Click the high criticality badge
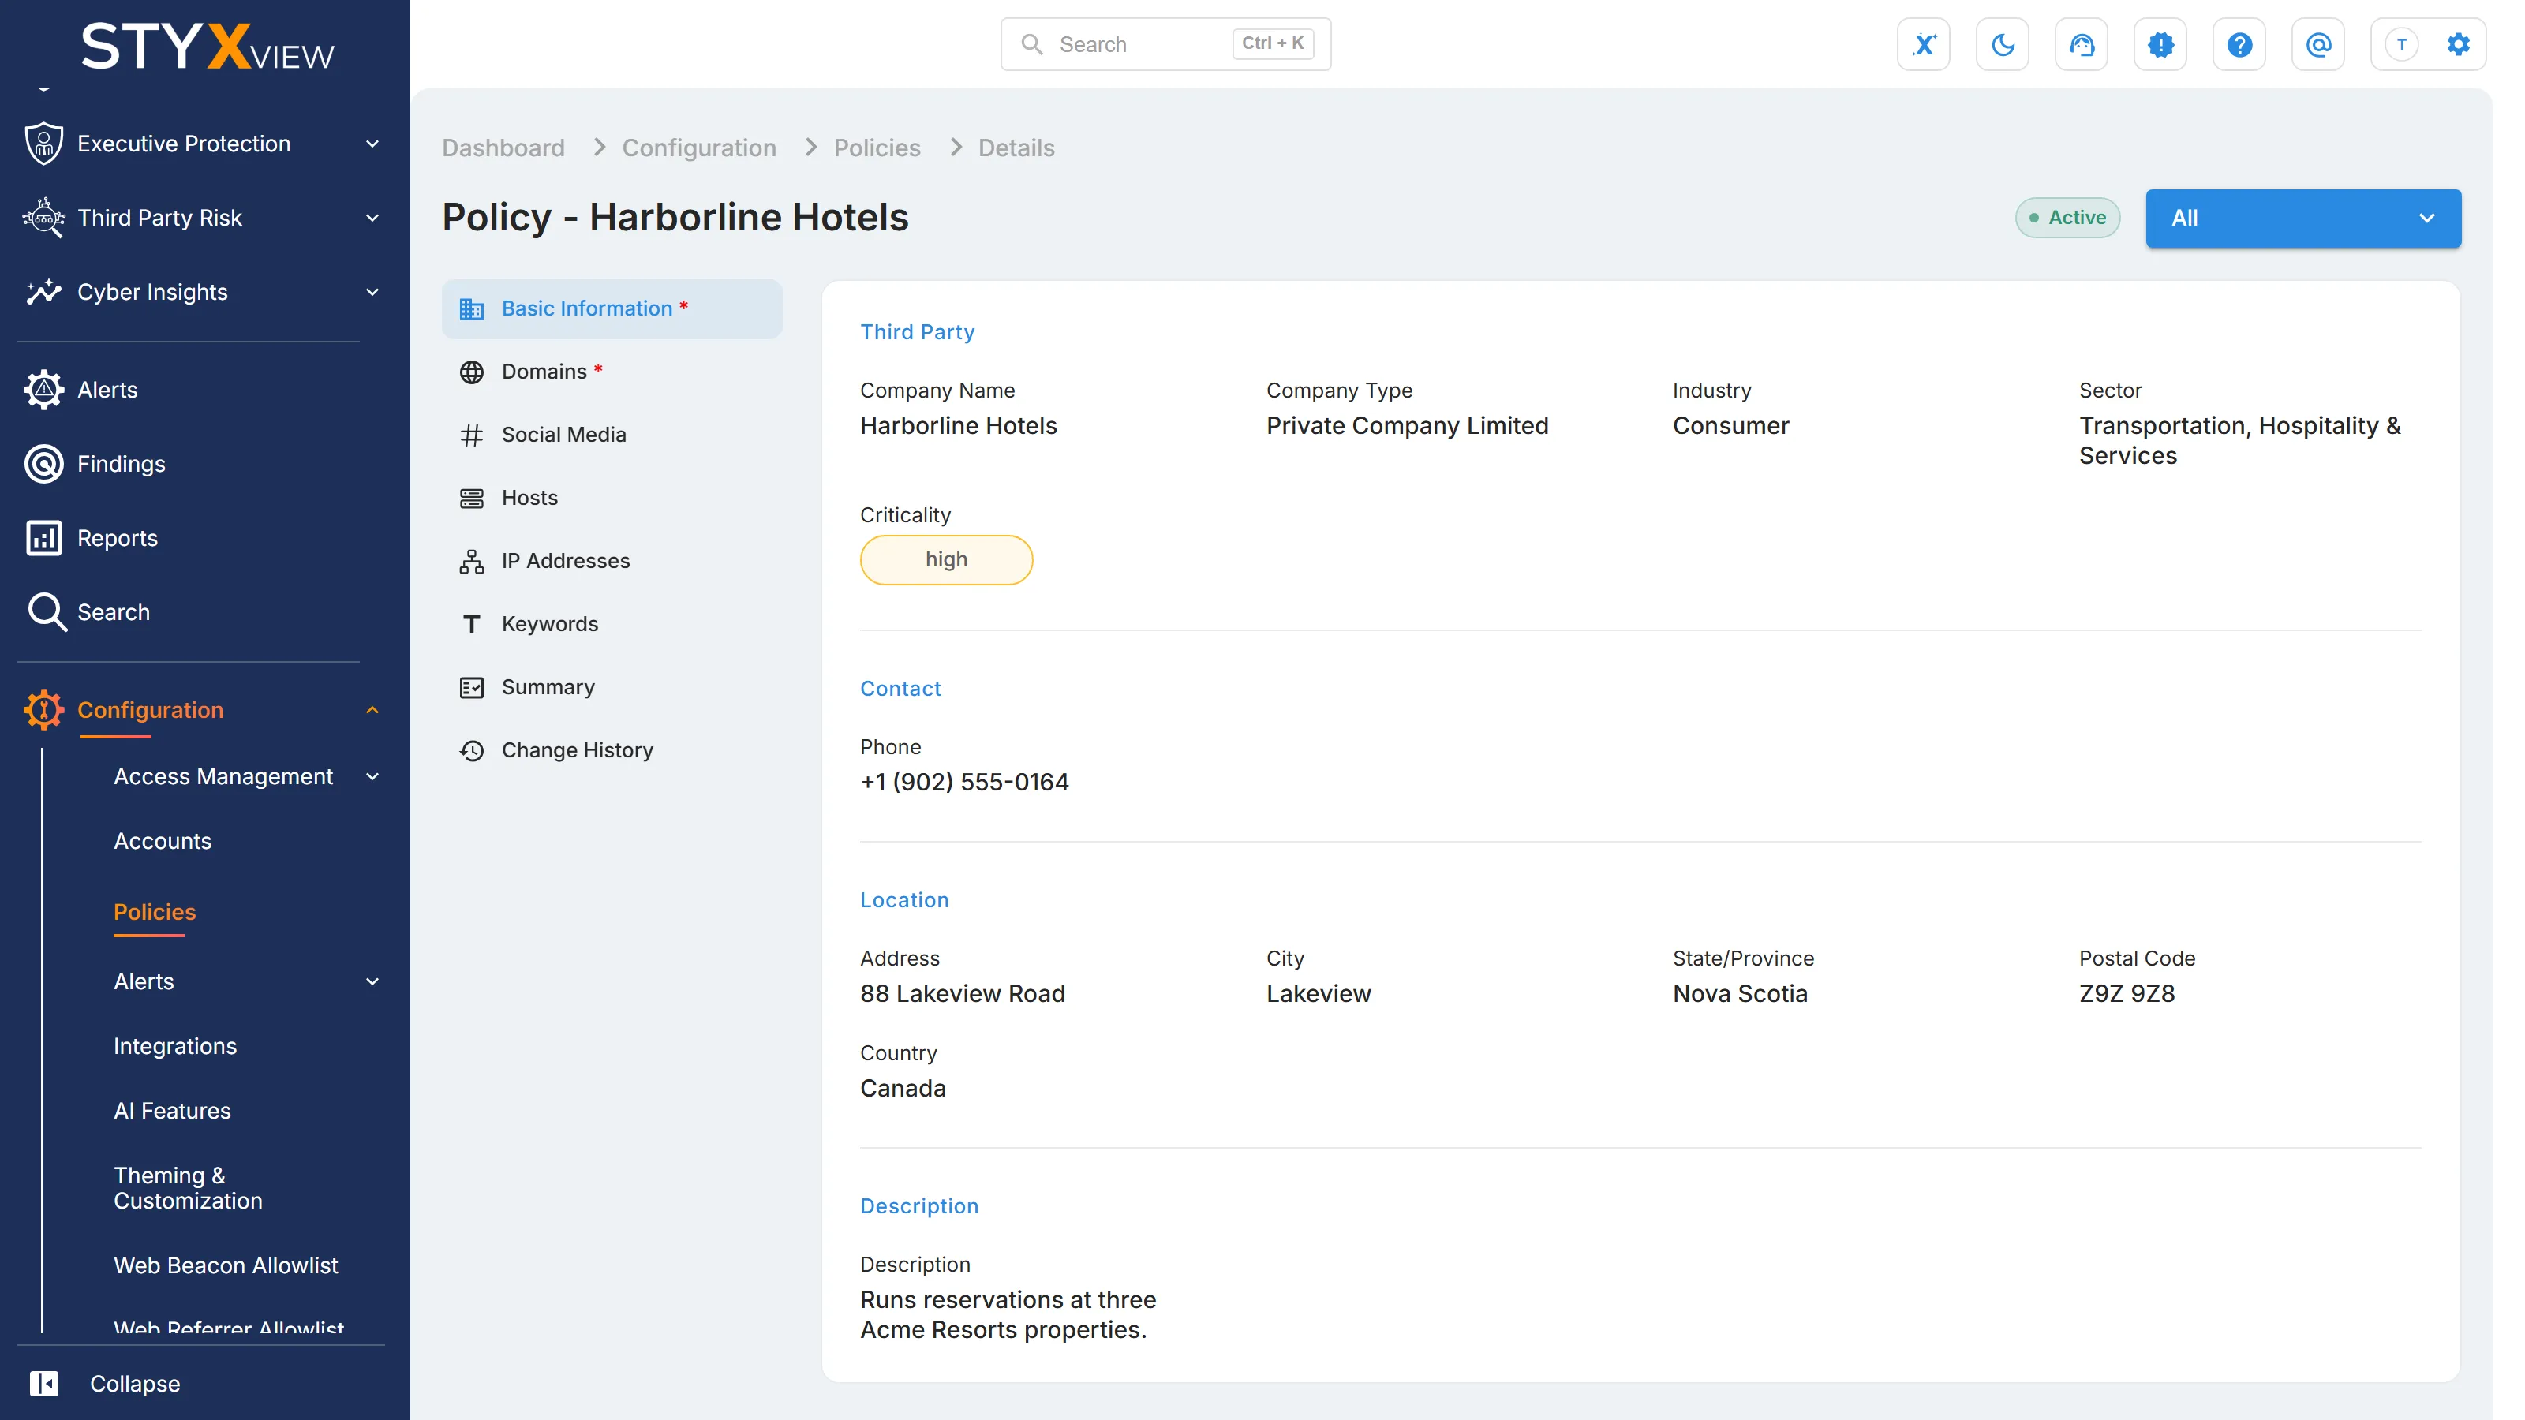2525x1420 pixels. click(946, 559)
